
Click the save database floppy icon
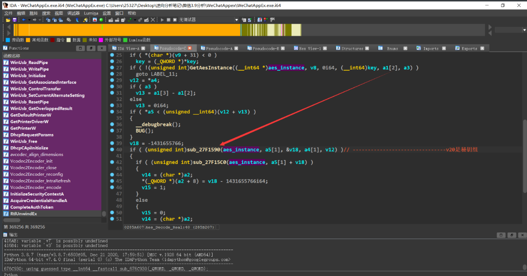[x=14, y=20]
